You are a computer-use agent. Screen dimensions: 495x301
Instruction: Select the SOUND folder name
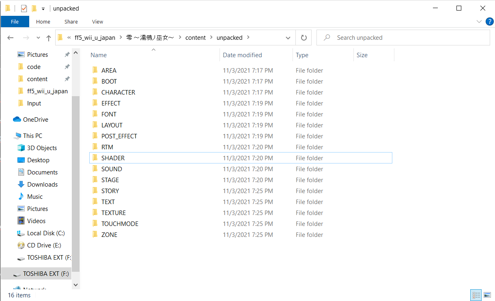point(112,169)
